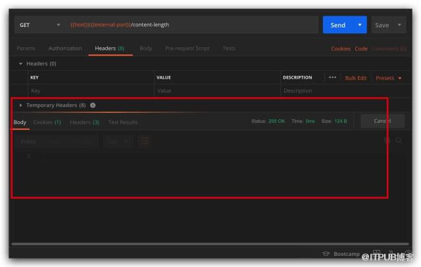Click the Bootcamp graduation cap icon
This screenshot has width=421, height=267.
tap(326, 254)
